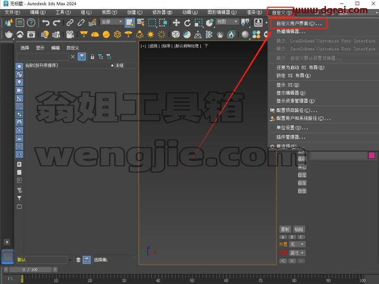Select the Link tool (chain icon)

click(70, 23)
